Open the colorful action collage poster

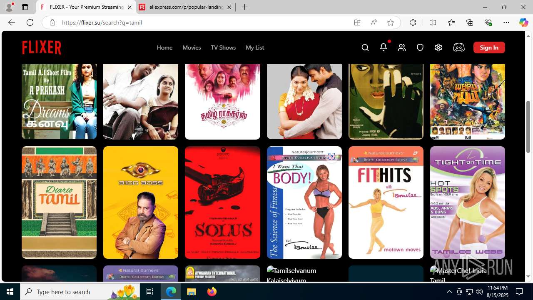468,101
